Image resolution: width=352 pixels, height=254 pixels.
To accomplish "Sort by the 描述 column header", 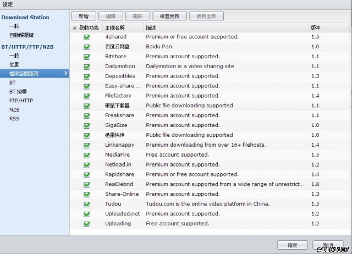I will pos(226,27).
